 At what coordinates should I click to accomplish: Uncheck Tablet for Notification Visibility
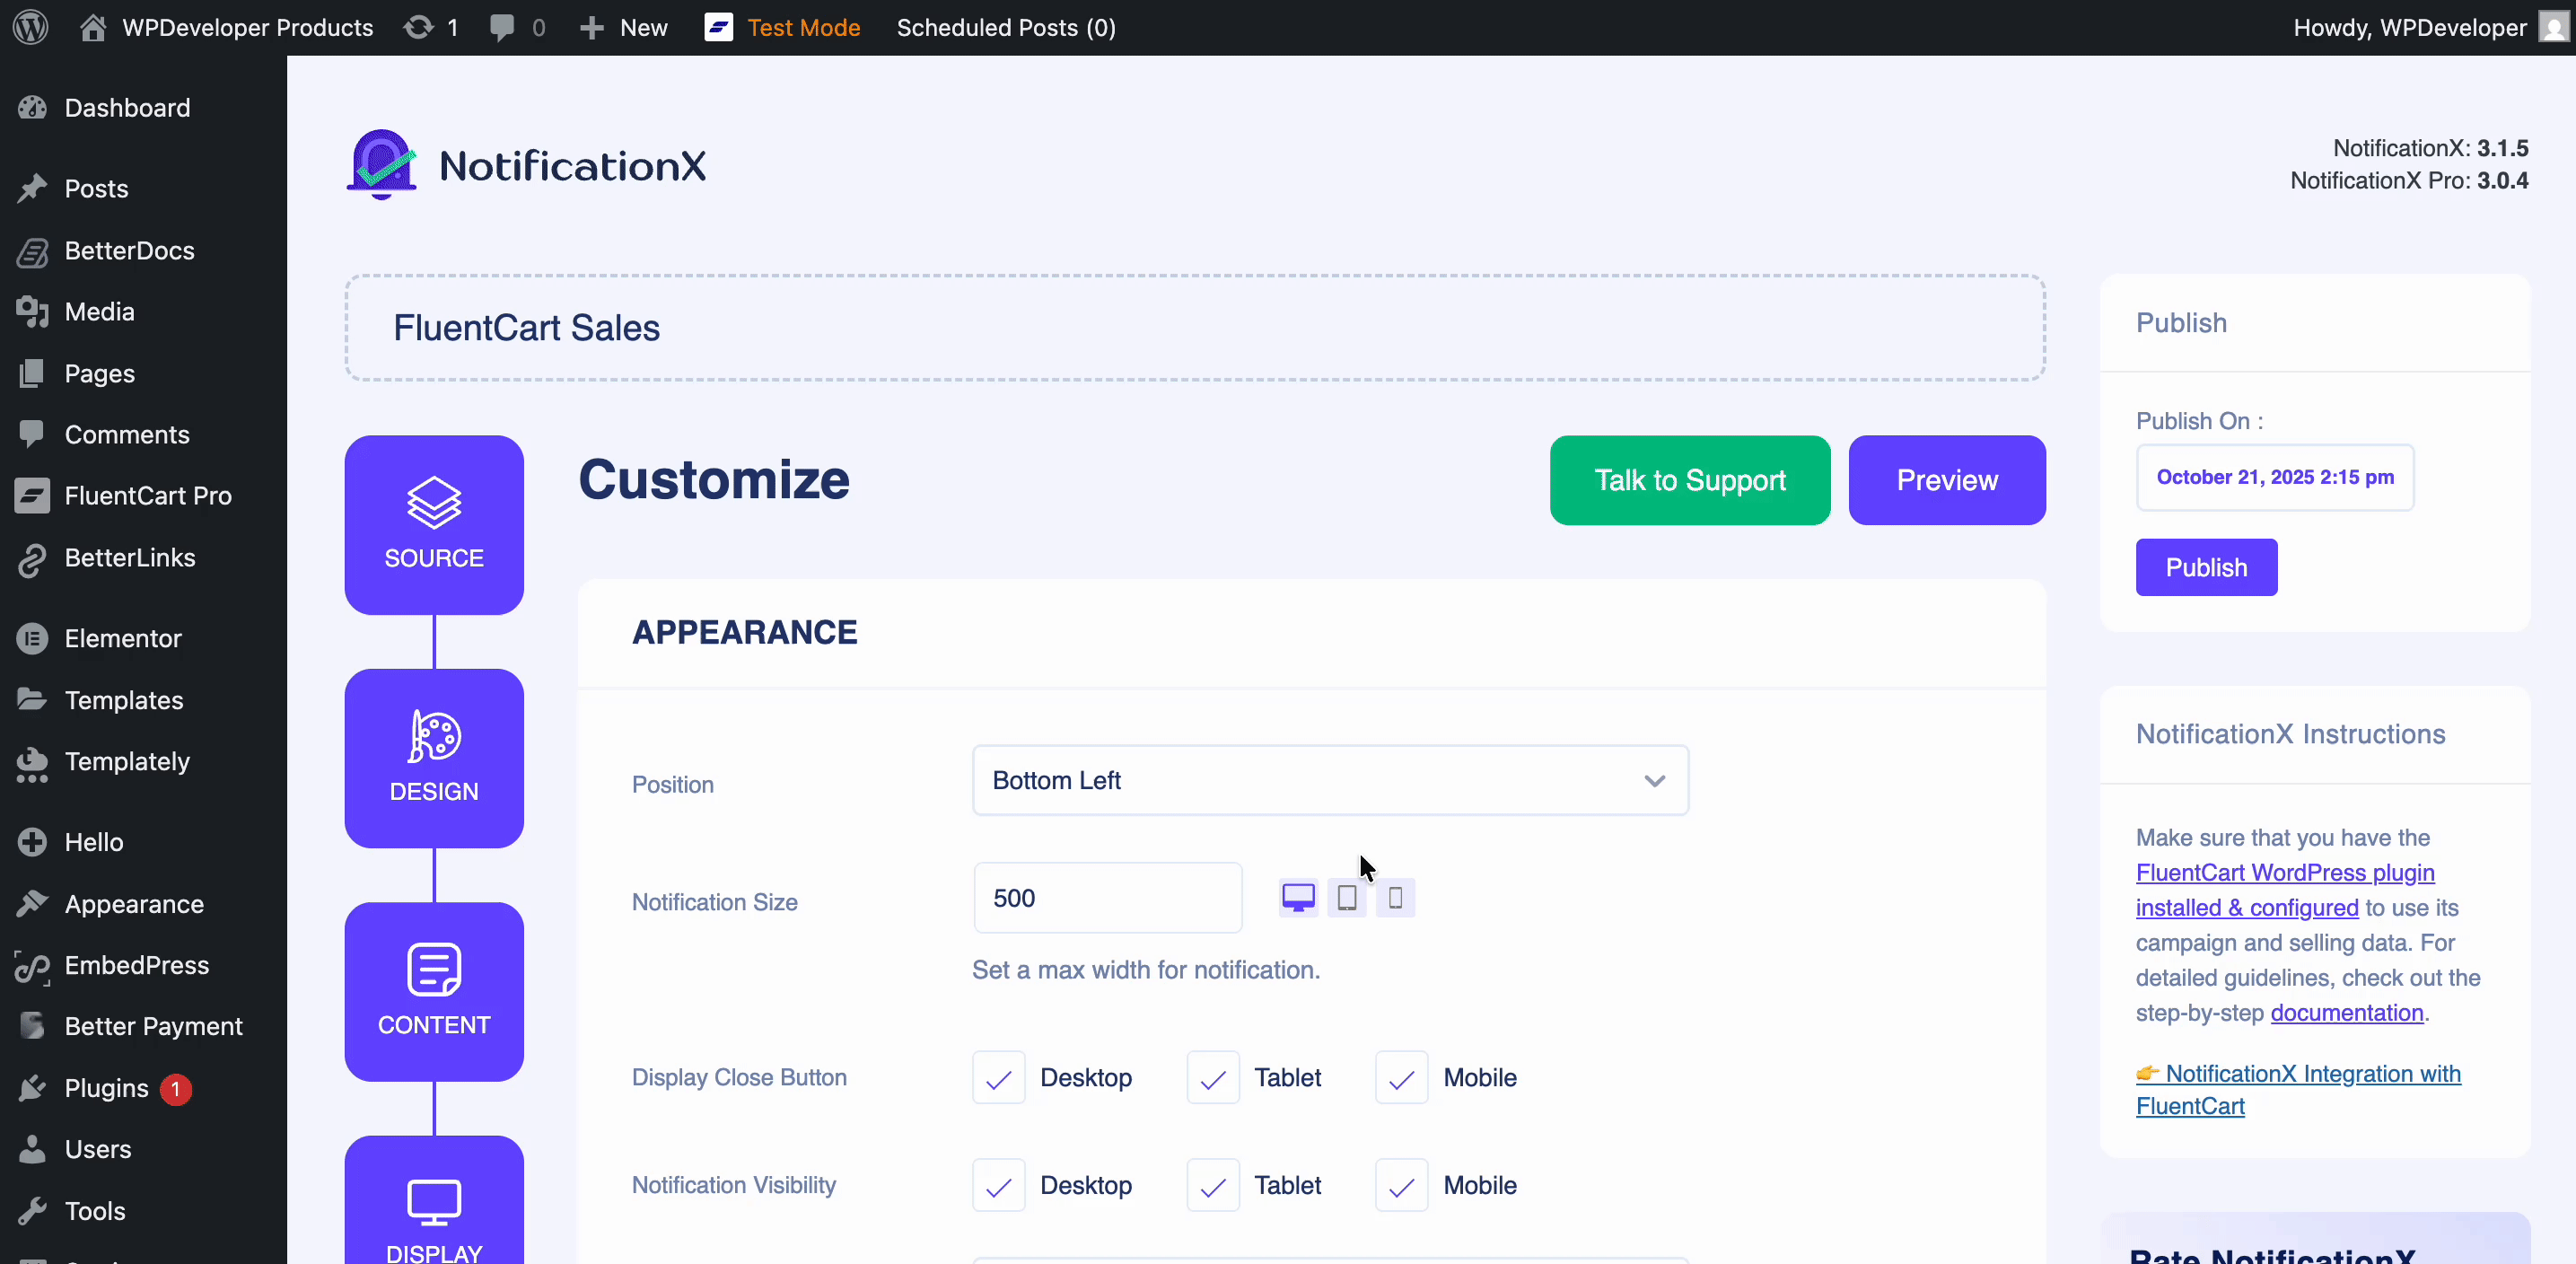pyautogui.click(x=1213, y=1185)
